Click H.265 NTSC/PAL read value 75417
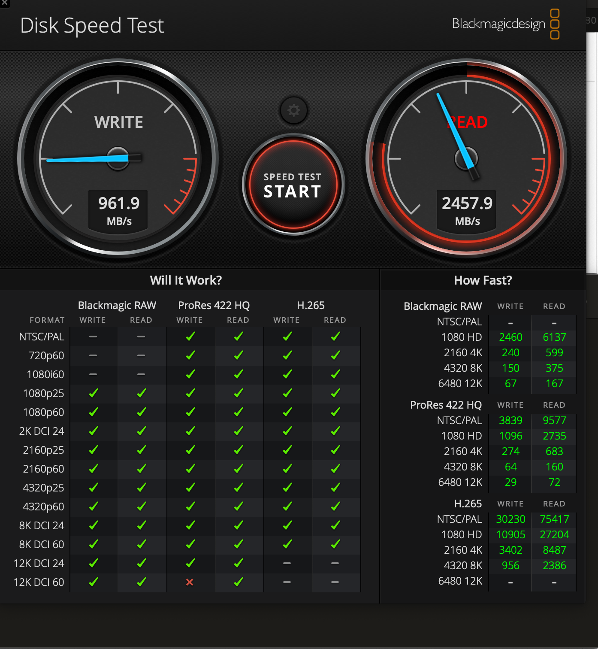 [x=554, y=519]
